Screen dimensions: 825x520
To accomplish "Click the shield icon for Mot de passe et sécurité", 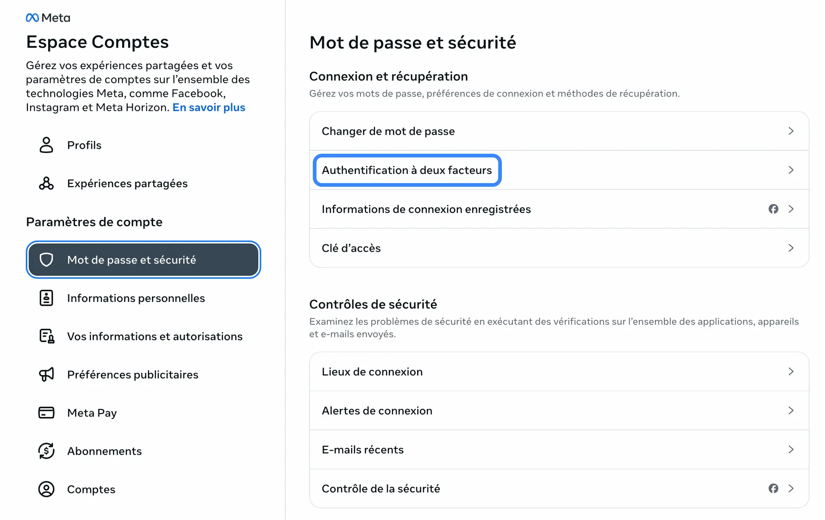I will pyautogui.click(x=46, y=260).
